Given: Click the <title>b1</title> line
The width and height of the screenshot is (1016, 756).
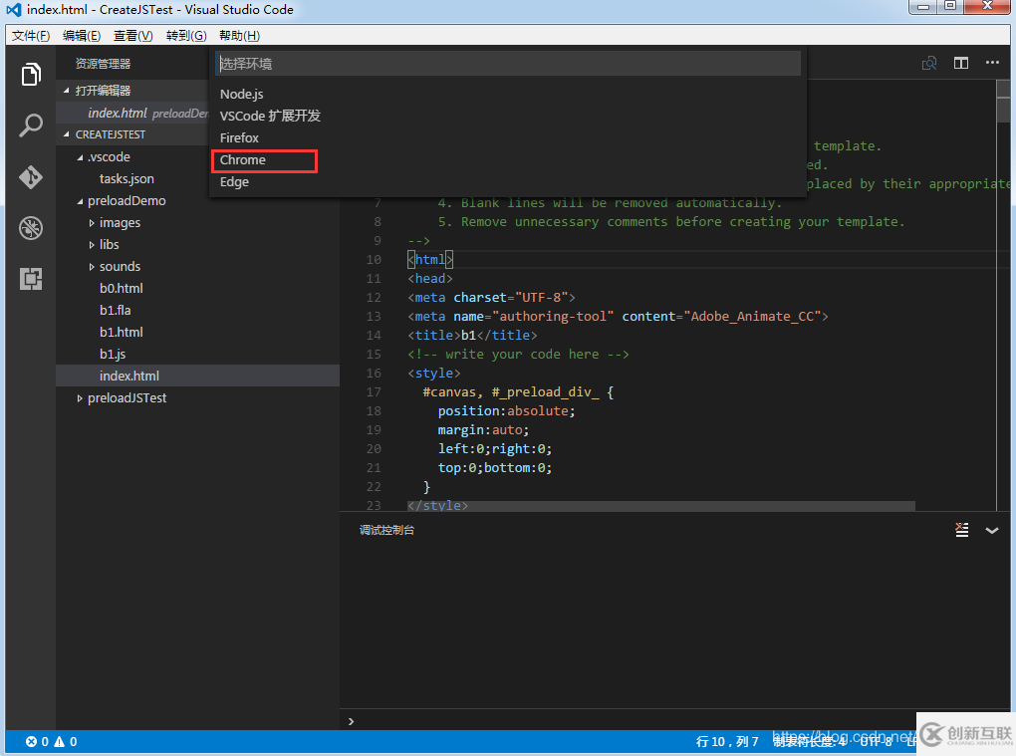Looking at the screenshot, I should pos(472,336).
